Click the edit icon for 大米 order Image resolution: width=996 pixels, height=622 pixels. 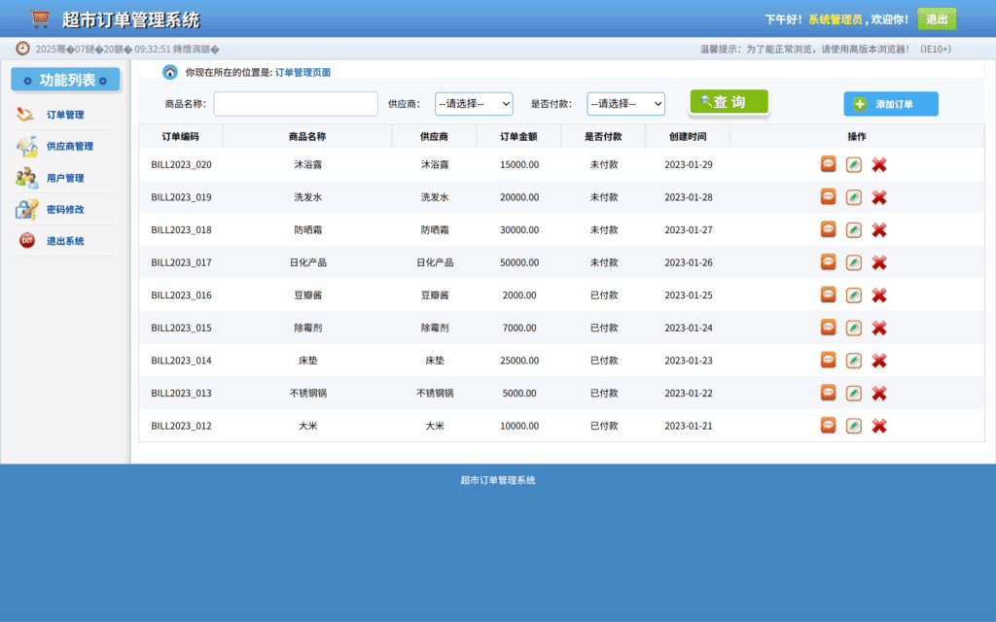click(x=854, y=425)
